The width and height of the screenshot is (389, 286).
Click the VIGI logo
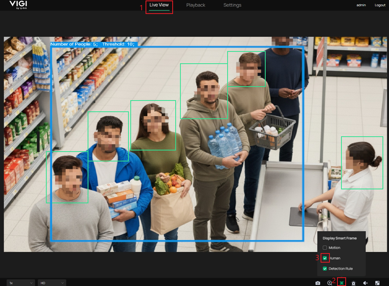18,4
